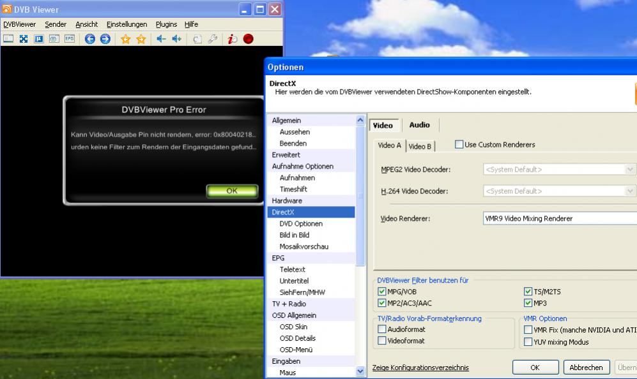Select DirectX in the options tree
Viewport: 637px width, 379px height.
click(x=311, y=212)
